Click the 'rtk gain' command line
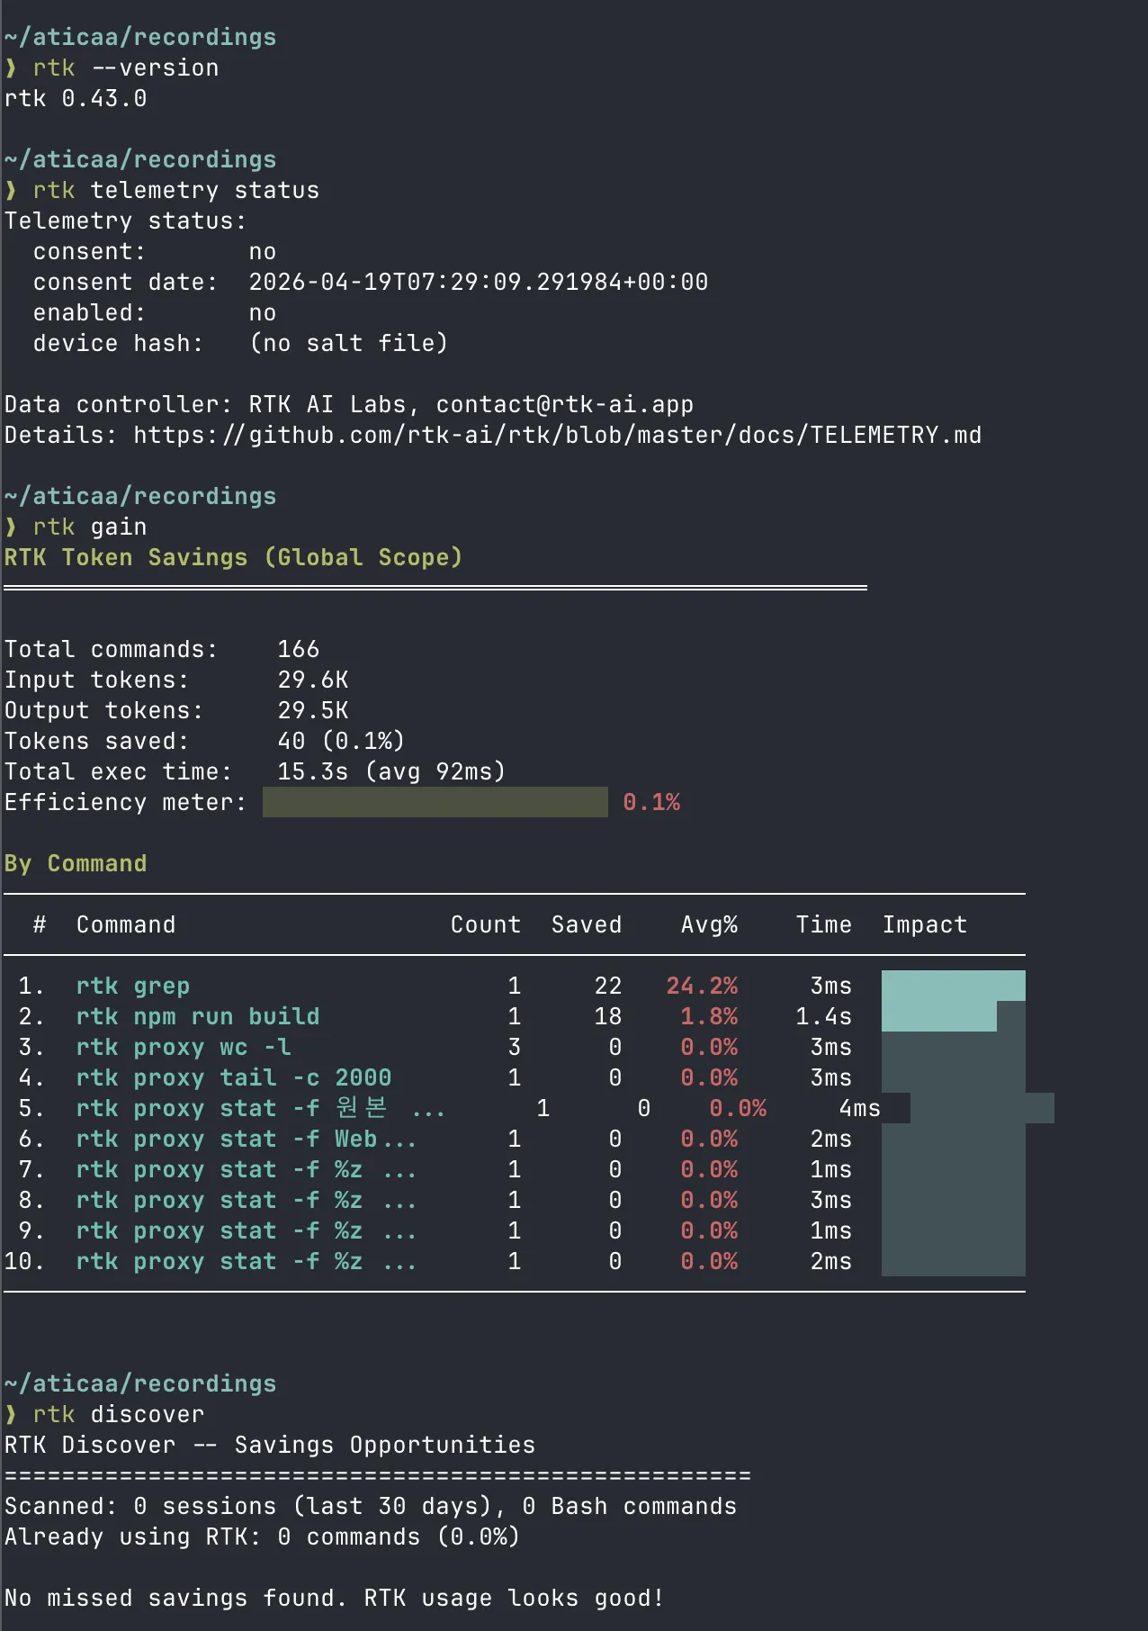 [89, 527]
